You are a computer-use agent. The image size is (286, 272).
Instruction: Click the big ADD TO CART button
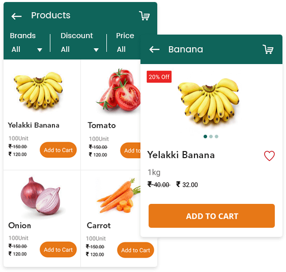click(x=212, y=216)
